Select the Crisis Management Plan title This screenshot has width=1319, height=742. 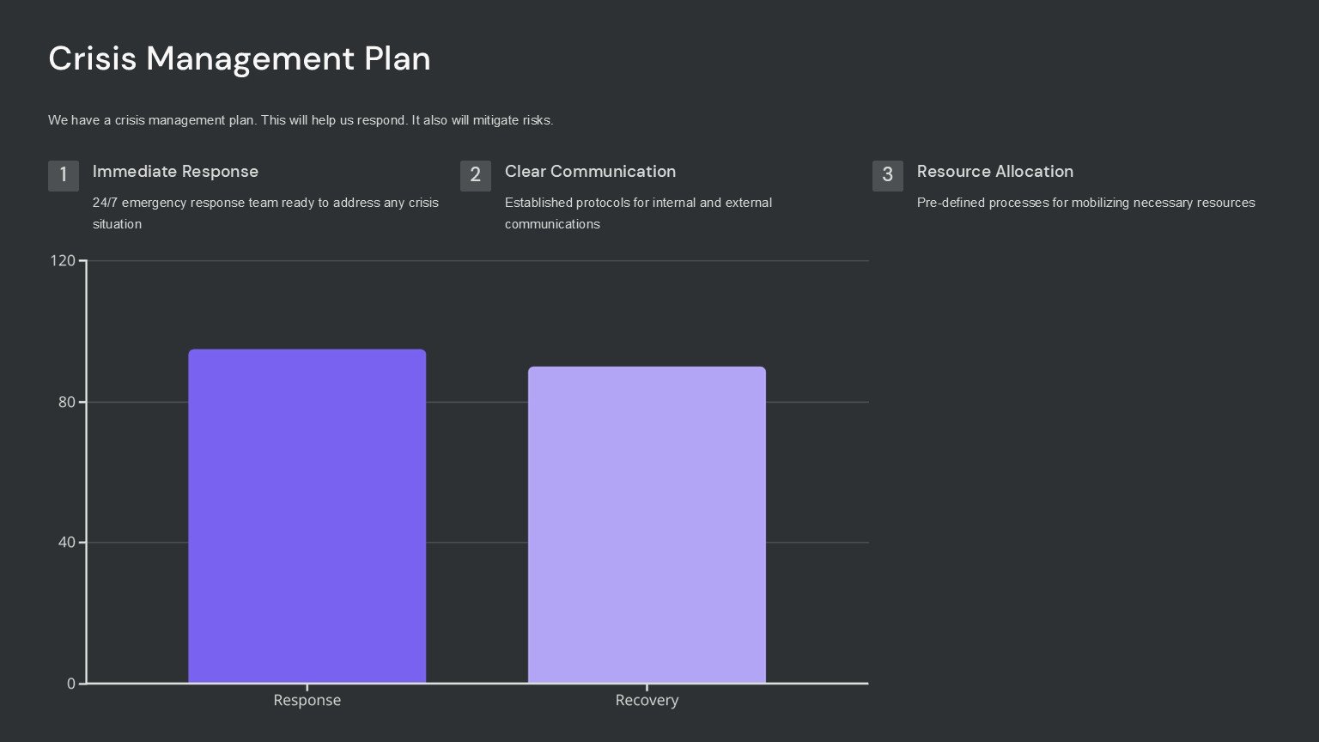[239, 58]
